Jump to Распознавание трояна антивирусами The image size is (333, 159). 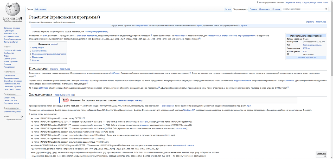[x=49, y=54]
